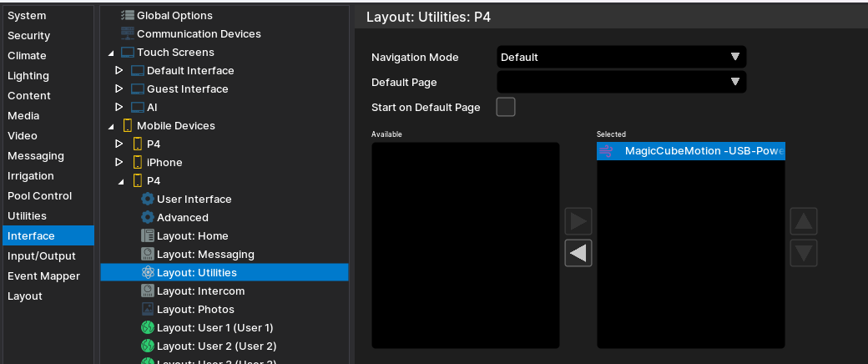Viewport: 868px width, 364px height.
Task: Click the green Layout: User 1 icon
Action: click(x=148, y=328)
